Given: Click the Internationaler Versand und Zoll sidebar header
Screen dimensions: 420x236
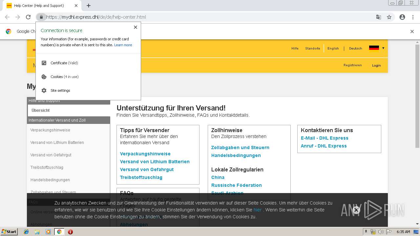Looking at the screenshot, I should click(69, 120).
